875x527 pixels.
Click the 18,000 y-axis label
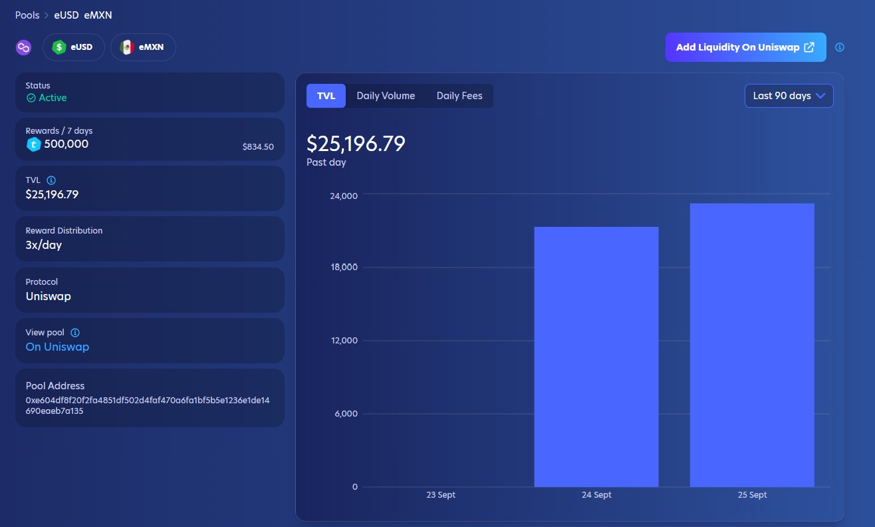point(344,267)
